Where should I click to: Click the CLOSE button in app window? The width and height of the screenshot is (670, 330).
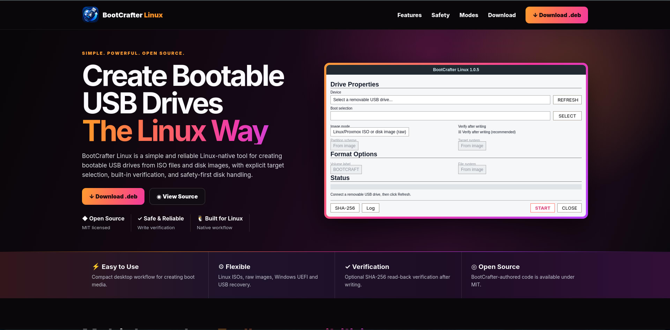pyautogui.click(x=569, y=208)
